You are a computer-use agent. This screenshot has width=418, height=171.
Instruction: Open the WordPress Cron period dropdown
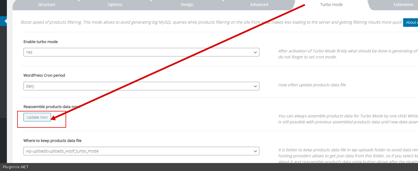coord(141,86)
